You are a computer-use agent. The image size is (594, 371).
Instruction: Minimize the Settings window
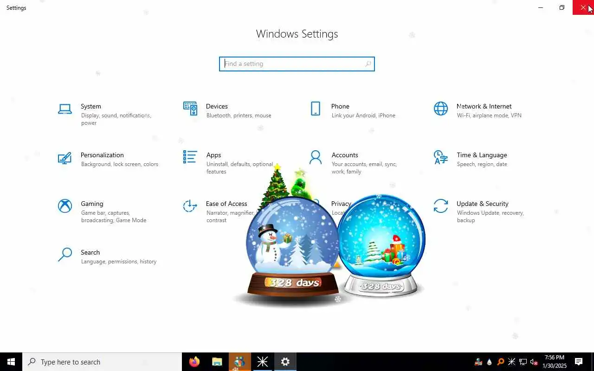(541, 7)
